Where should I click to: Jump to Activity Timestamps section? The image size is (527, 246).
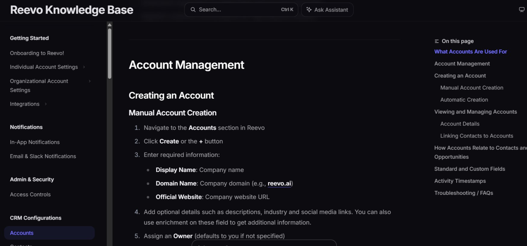460,181
